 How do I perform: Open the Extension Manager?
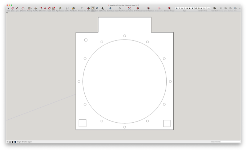coord(169,8)
